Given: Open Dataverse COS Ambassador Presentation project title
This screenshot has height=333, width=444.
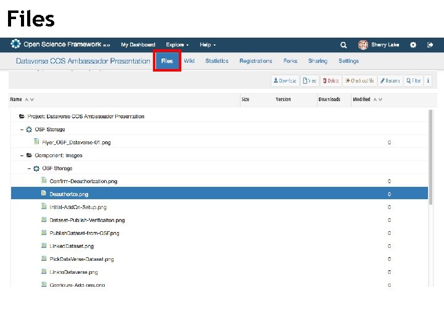Looking at the screenshot, I should click(83, 61).
